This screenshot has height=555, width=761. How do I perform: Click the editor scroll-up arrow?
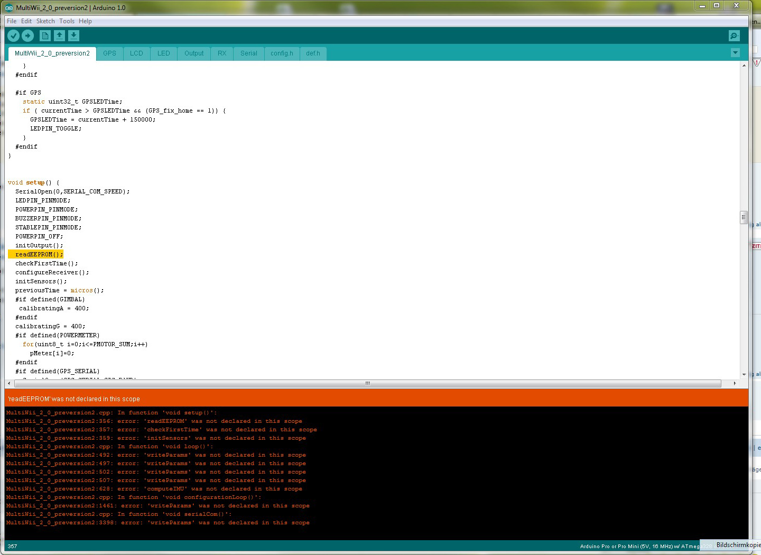pos(744,66)
